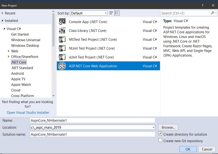Open the dialog help question mark
Image resolution: width=218 pixels, height=154 pixels.
pyautogui.click(x=203, y=6)
